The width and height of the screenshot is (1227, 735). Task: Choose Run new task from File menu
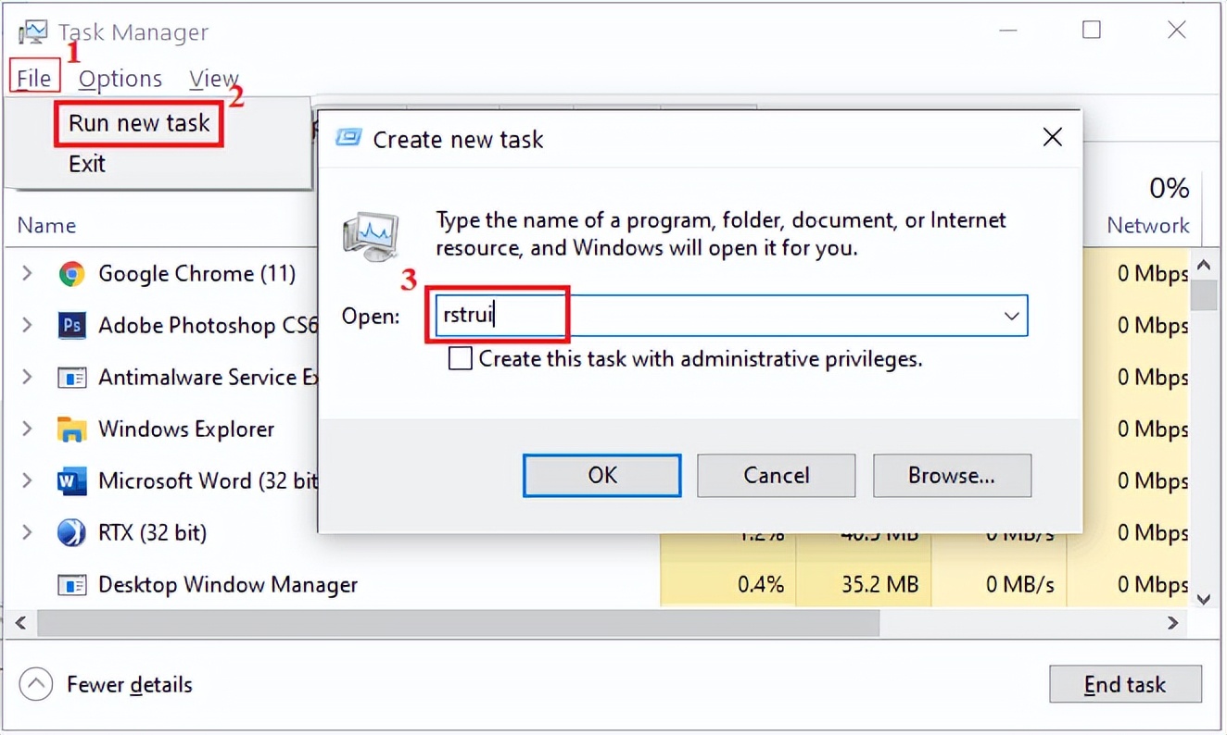tap(139, 123)
